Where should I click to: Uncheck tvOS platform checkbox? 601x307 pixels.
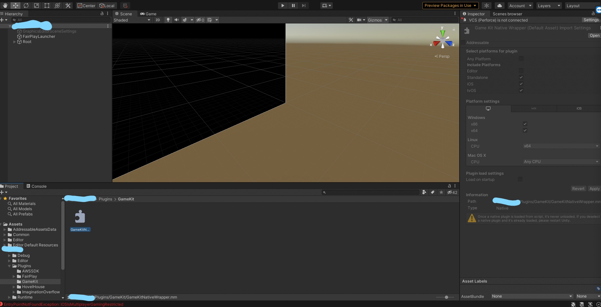(521, 90)
